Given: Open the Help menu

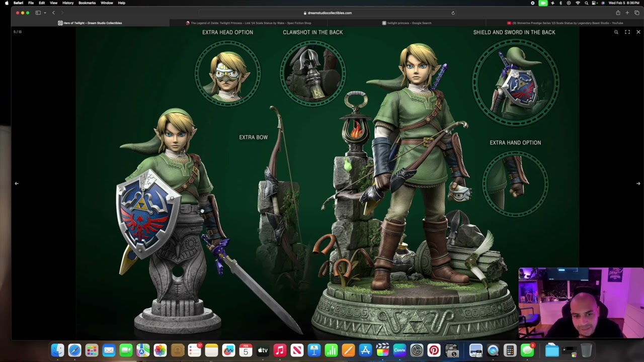Looking at the screenshot, I should pyautogui.click(x=122, y=3).
